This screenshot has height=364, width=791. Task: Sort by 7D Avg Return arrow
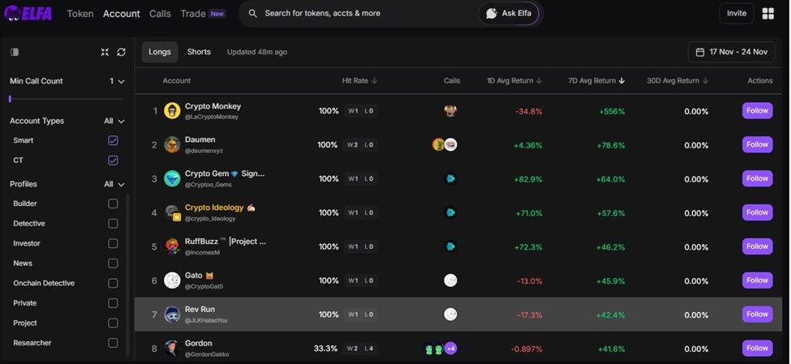tap(622, 81)
